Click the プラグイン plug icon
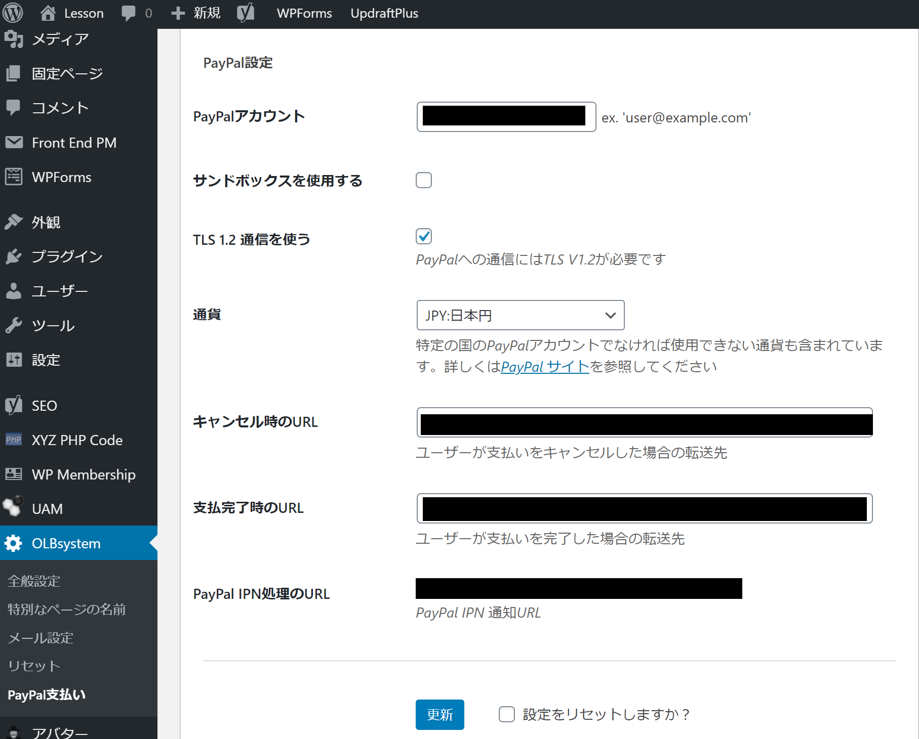919x739 pixels. (14, 256)
